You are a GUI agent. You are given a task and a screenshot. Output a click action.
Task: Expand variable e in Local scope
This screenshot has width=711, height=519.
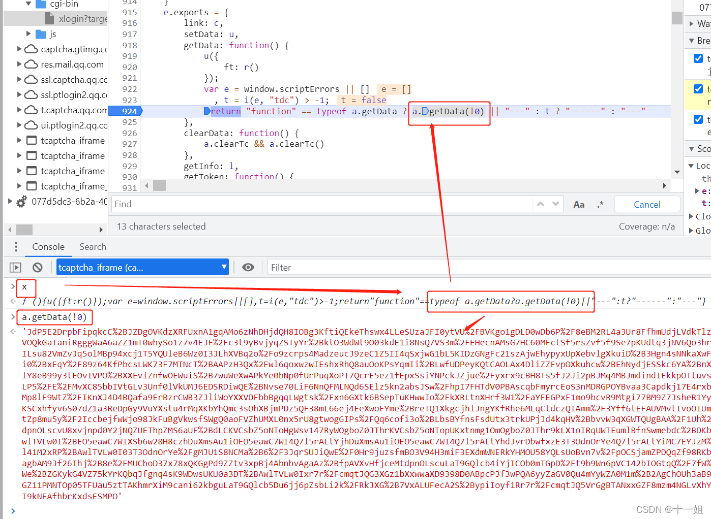[x=697, y=191]
